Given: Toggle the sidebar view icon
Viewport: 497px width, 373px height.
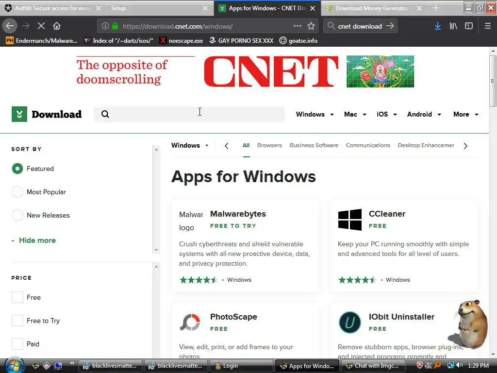Looking at the screenshot, I should point(469,26).
